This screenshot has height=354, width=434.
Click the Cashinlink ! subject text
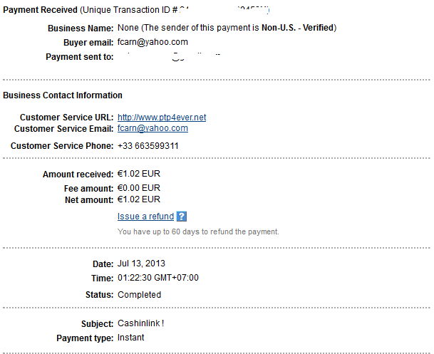(140, 324)
